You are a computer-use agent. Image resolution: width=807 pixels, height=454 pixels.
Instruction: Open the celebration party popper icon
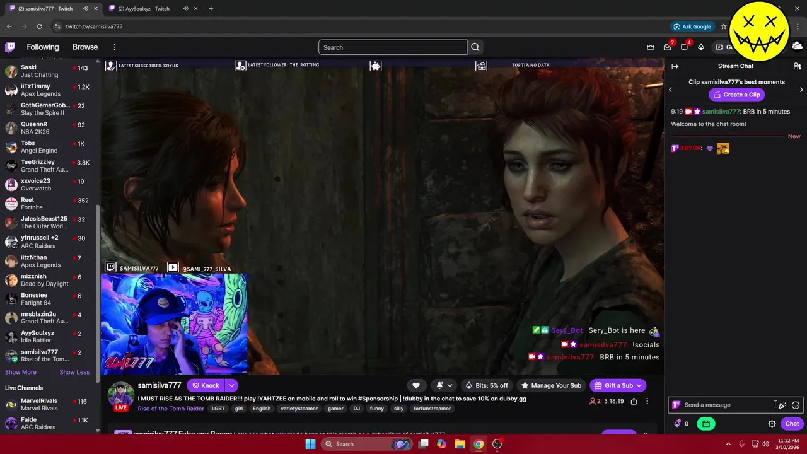click(x=782, y=405)
